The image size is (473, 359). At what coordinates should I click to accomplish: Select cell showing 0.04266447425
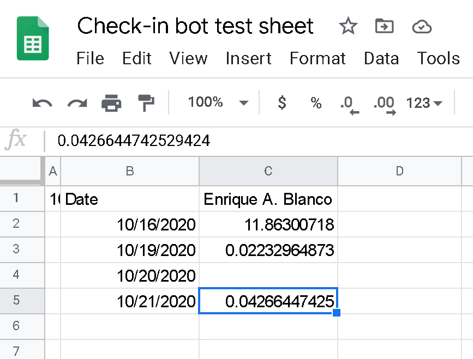point(268,301)
